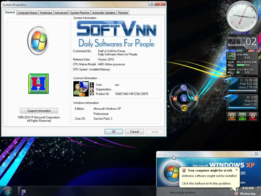Open the Computer Name tab
Viewport: 261px width, 196px height.
tap(27, 13)
